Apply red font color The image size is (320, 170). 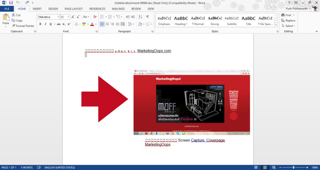[x=92, y=24]
